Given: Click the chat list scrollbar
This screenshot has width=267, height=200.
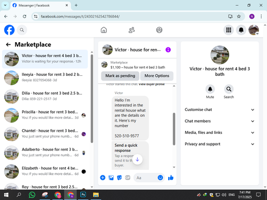Looking at the screenshot, I should click(x=92, y=99).
